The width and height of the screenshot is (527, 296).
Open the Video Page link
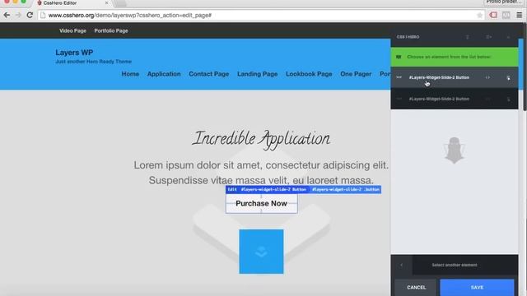coord(72,30)
